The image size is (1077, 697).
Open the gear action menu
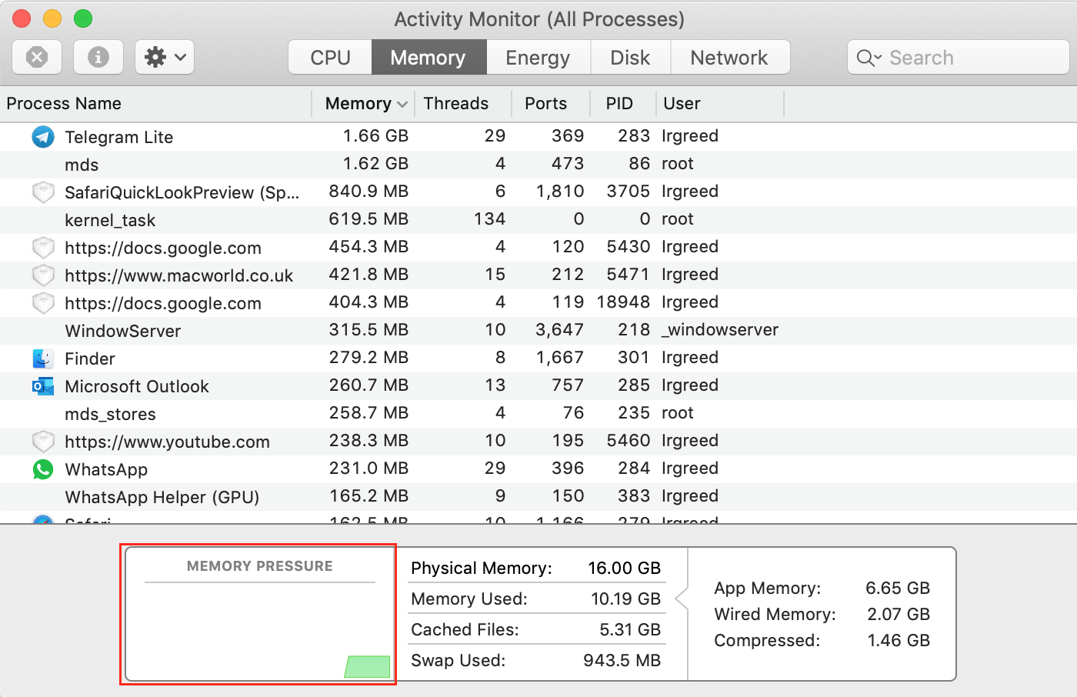[x=165, y=57]
